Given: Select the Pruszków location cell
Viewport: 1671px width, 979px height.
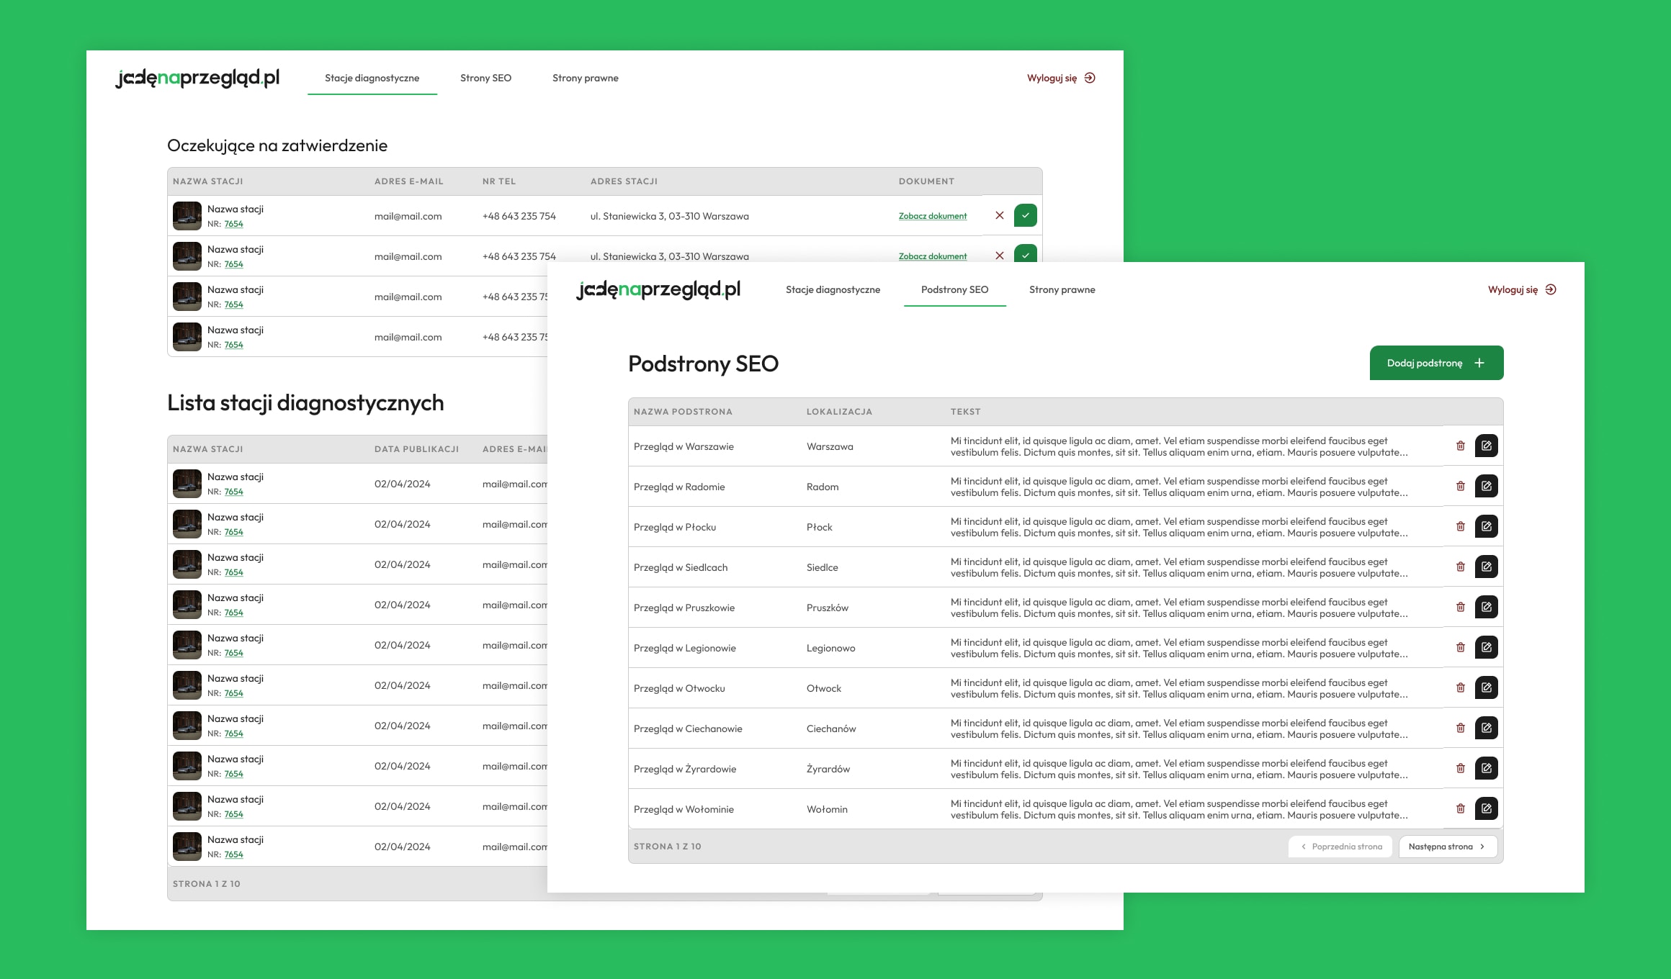Looking at the screenshot, I should [828, 608].
